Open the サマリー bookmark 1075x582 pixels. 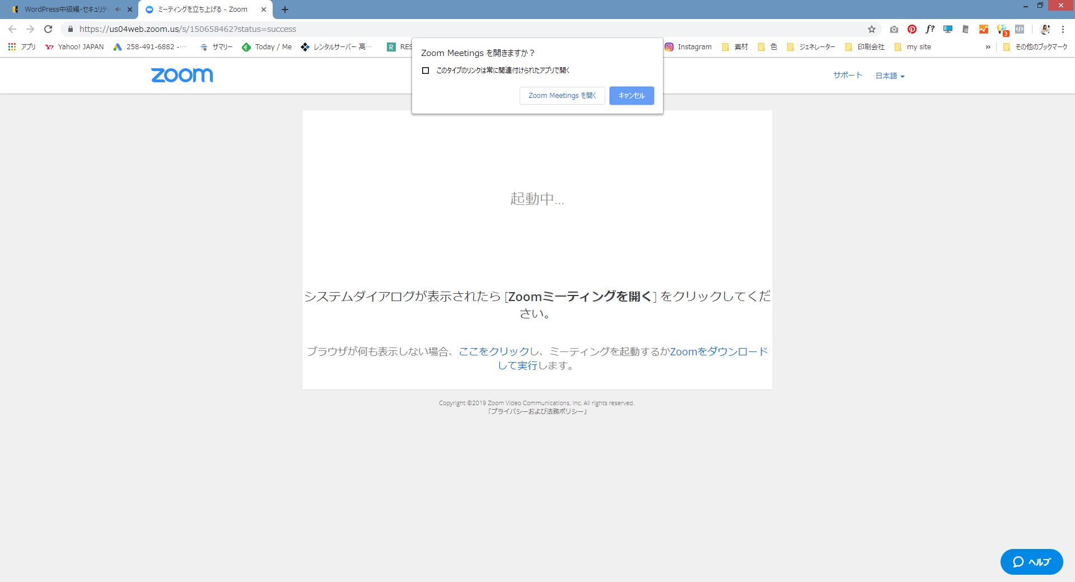tap(216, 47)
